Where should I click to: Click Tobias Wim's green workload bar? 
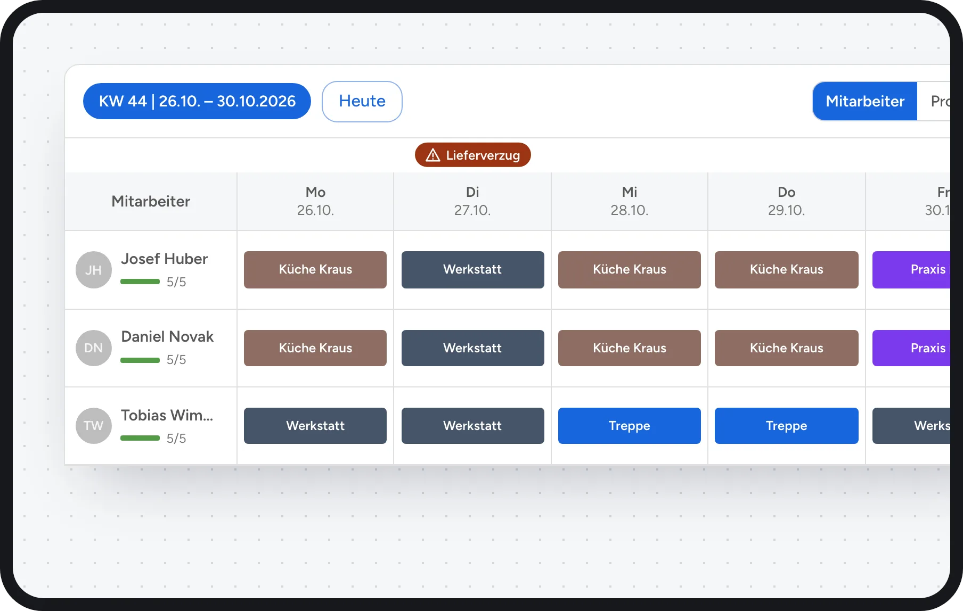(140, 438)
